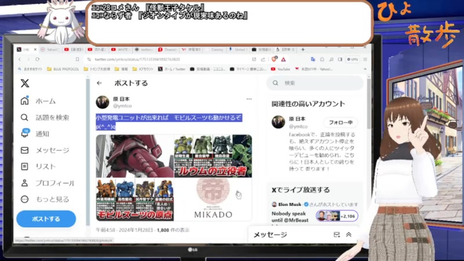This screenshot has width=464, height=261.
Task: Toggle the browser sidebar panel icon
Action: (340, 59)
